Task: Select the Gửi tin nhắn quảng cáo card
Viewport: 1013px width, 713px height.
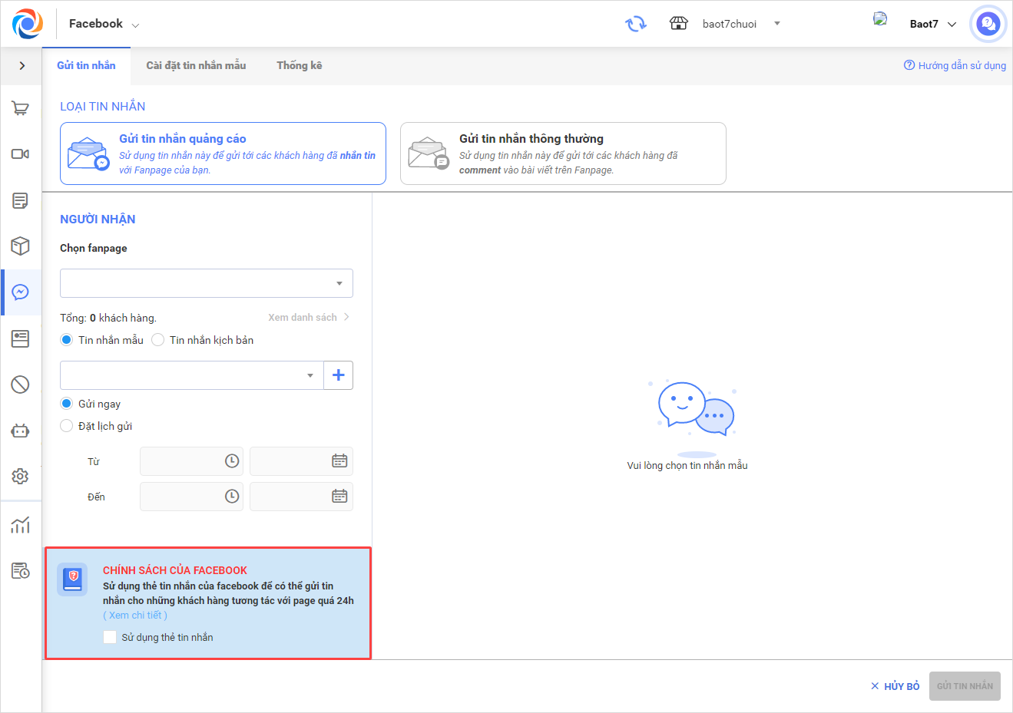Action: coord(223,153)
